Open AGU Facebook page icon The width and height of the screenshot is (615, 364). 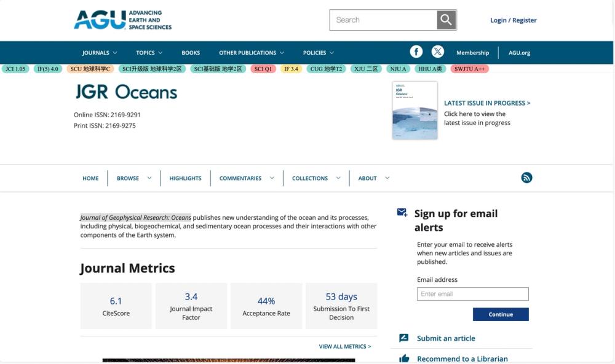(x=416, y=52)
